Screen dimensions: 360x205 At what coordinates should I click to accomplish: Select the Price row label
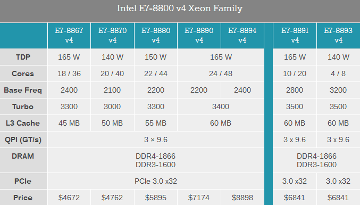pyautogui.click(x=23, y=198)
